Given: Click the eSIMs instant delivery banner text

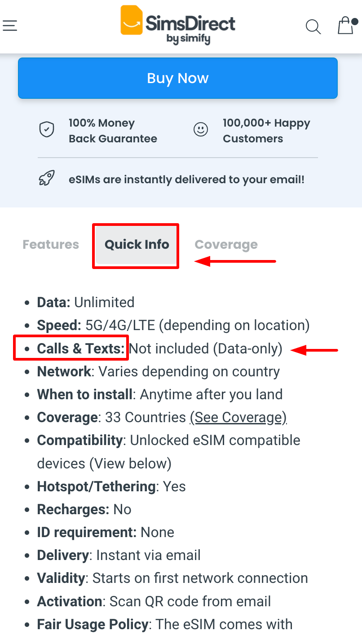Looking at the screenshot, I should coord(186,179).
